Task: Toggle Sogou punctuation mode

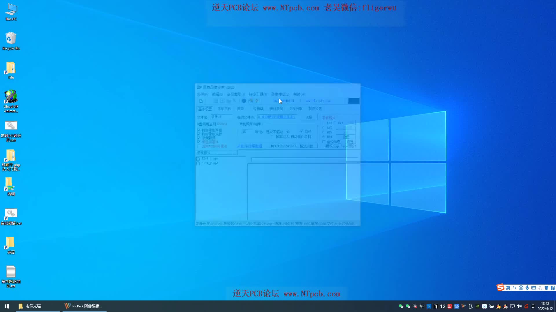Action: [x=515, y=288]
